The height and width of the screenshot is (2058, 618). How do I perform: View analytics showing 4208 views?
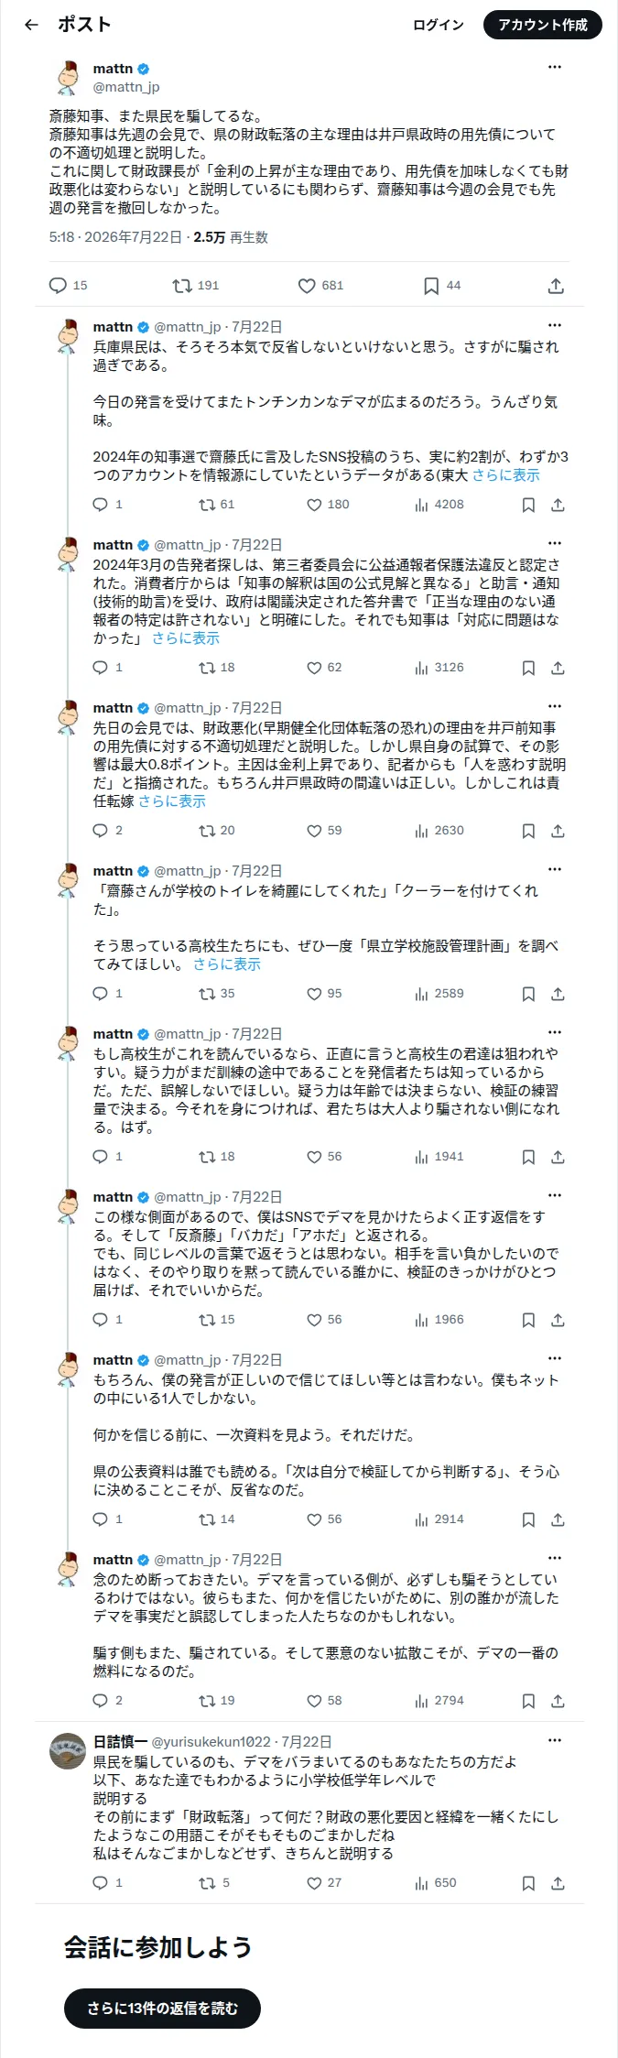439,505
